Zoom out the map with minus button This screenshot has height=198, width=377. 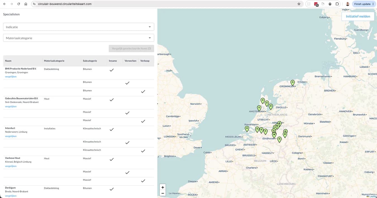pyautogui.click(x=163, y=193)
